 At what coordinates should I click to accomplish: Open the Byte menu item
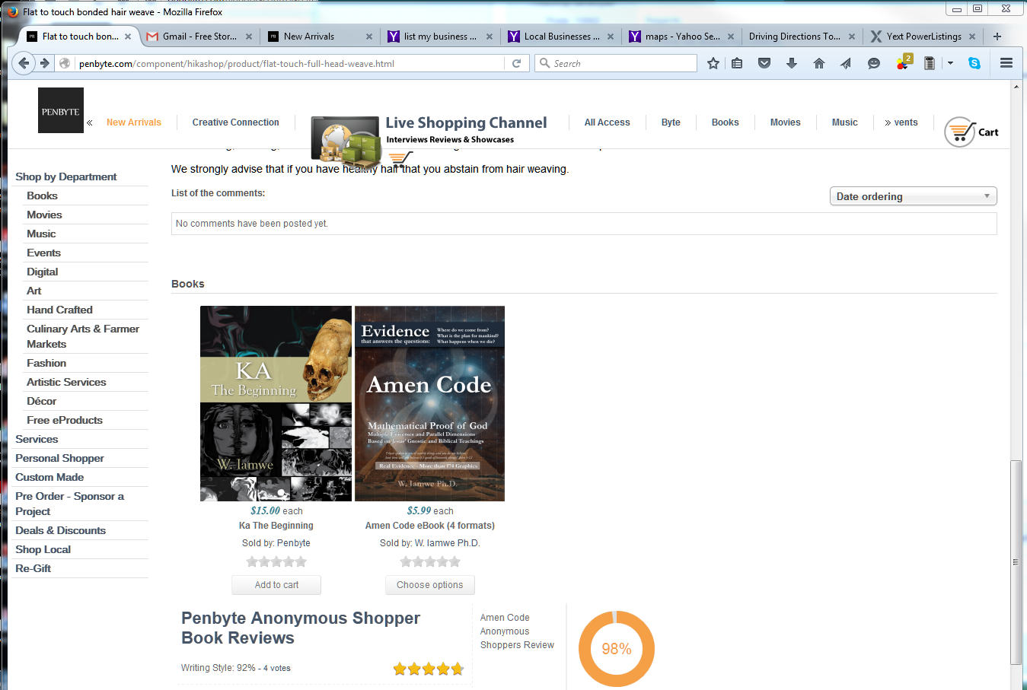[671, 122]
